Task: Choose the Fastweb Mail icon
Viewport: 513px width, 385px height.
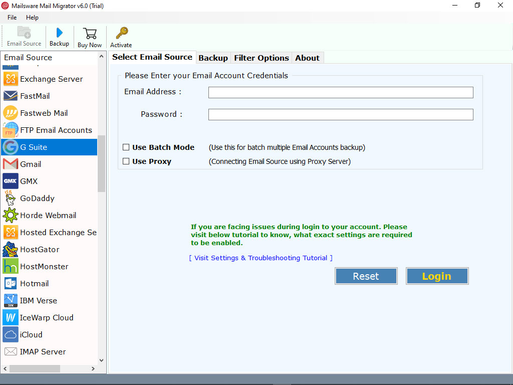Action: click(x=11, y=113)
